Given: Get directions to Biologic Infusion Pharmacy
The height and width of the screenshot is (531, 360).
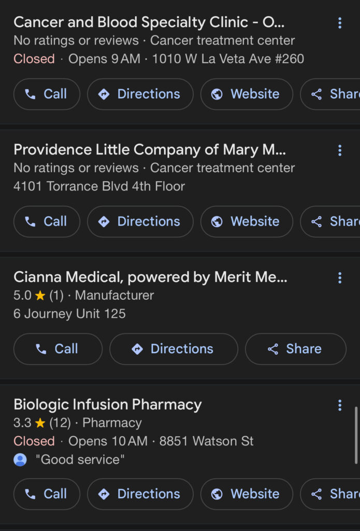Looking at the screenshot, I should (x=140, y=494).
